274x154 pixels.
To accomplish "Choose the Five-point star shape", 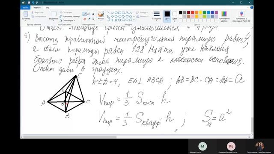I will (x=116, y=20).
